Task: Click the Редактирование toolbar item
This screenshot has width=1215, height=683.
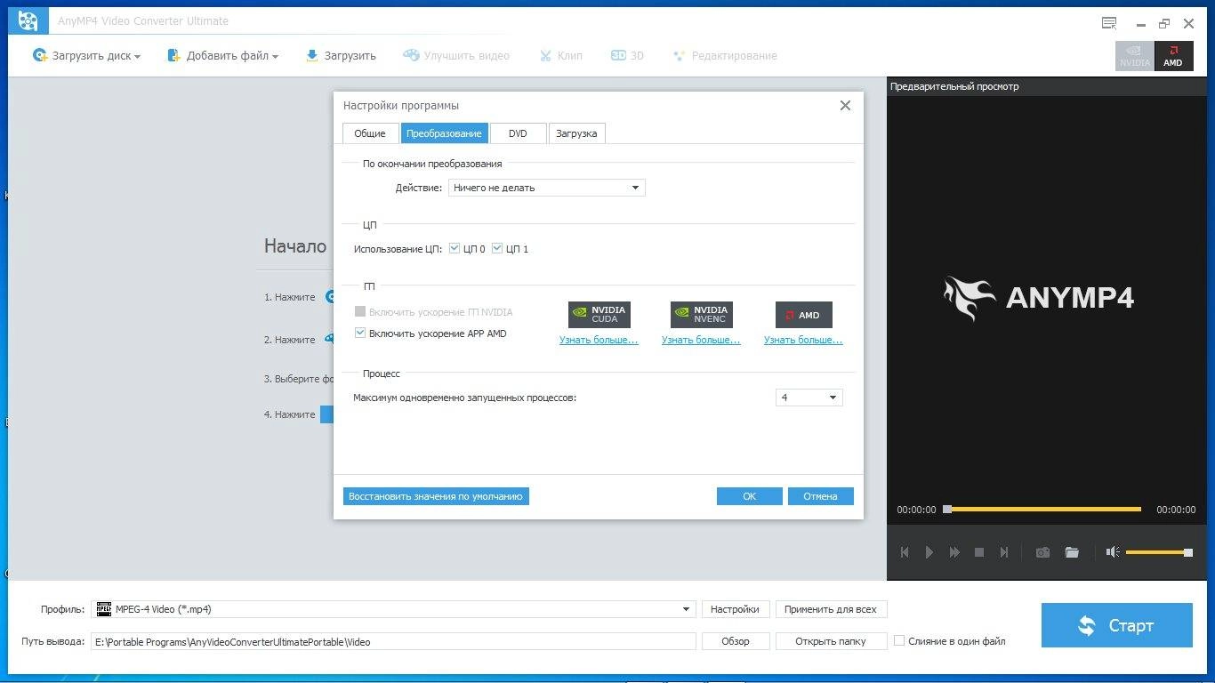Action: (725, 56)
